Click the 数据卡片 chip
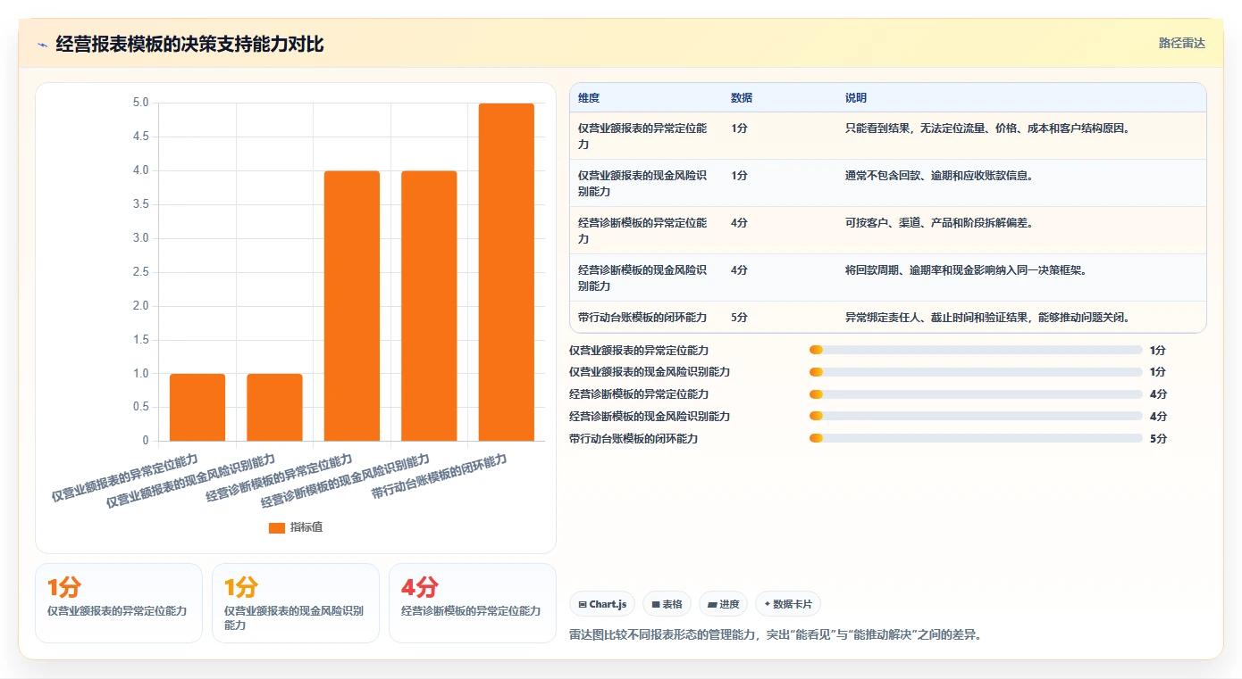 [788, 604]
